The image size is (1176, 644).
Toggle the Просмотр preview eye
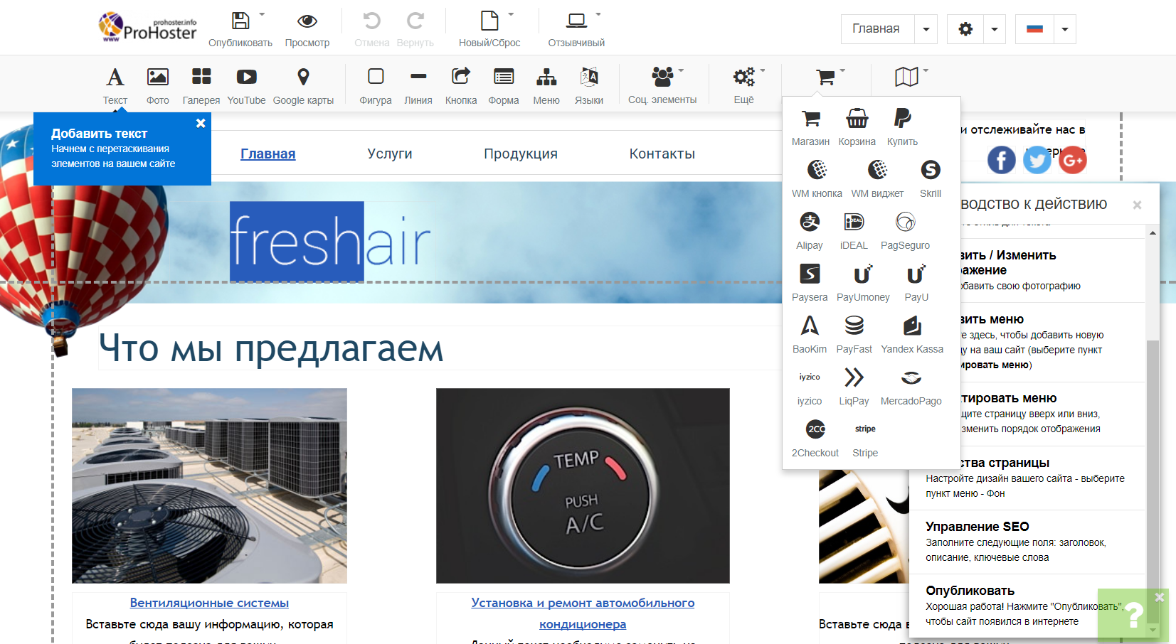point(307,21)
